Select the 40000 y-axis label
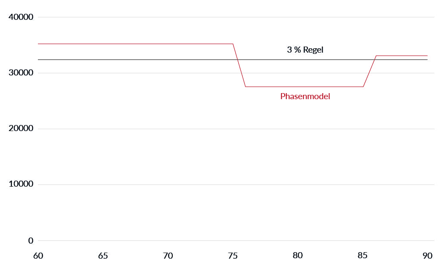The width and height of the screenshot is (441, 269). [x=21, y=17]
